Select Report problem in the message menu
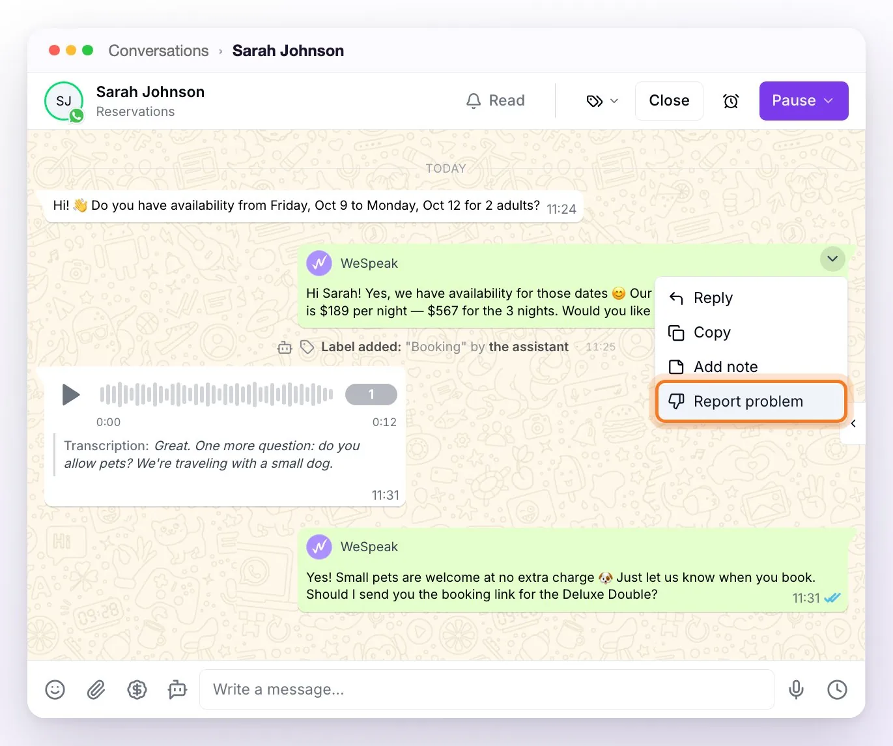 click(751, 401)
